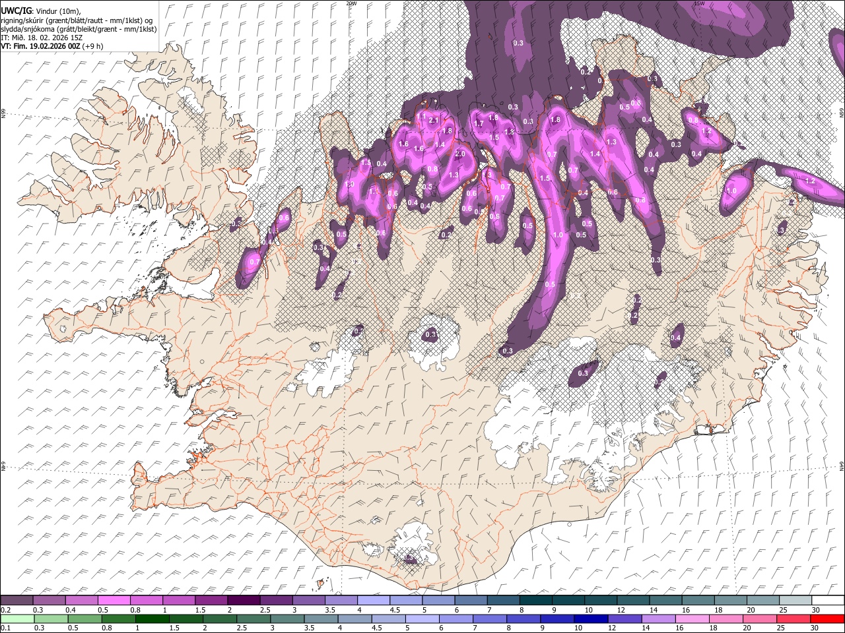
Task: Pick the light green 0.3 rain swatch
Action: click(51, 618)
